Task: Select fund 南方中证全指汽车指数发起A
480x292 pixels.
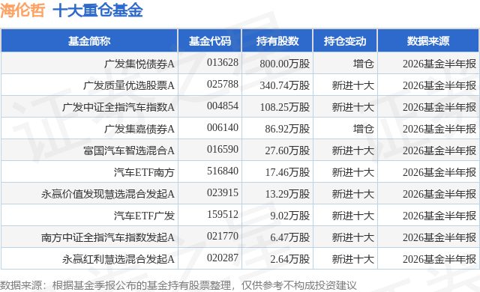Action: tap(108, 237)
